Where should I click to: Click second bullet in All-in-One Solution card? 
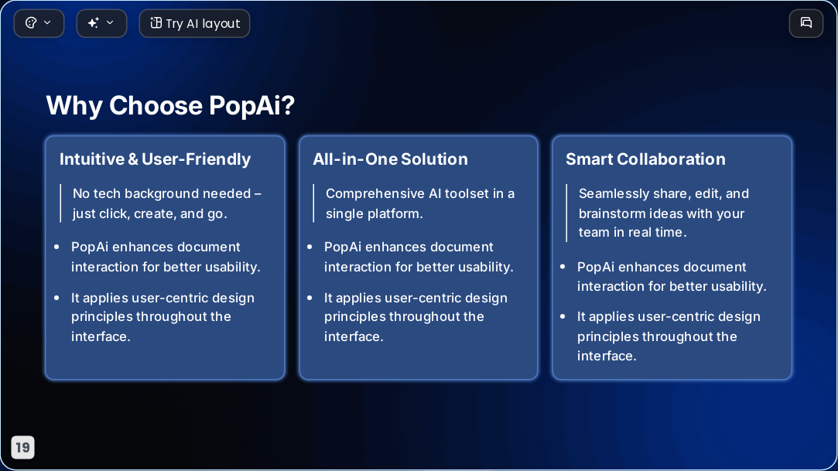click(x=416, y=317)
